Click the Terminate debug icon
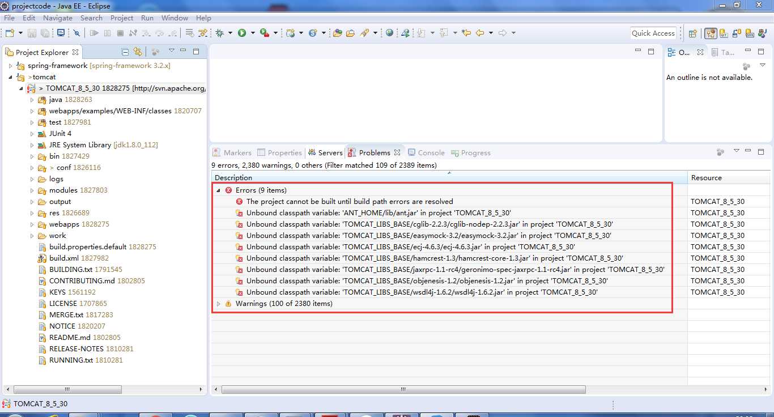The height and width of the screenshot is (417, 774). pyautogui.click(x=120, y=33)
